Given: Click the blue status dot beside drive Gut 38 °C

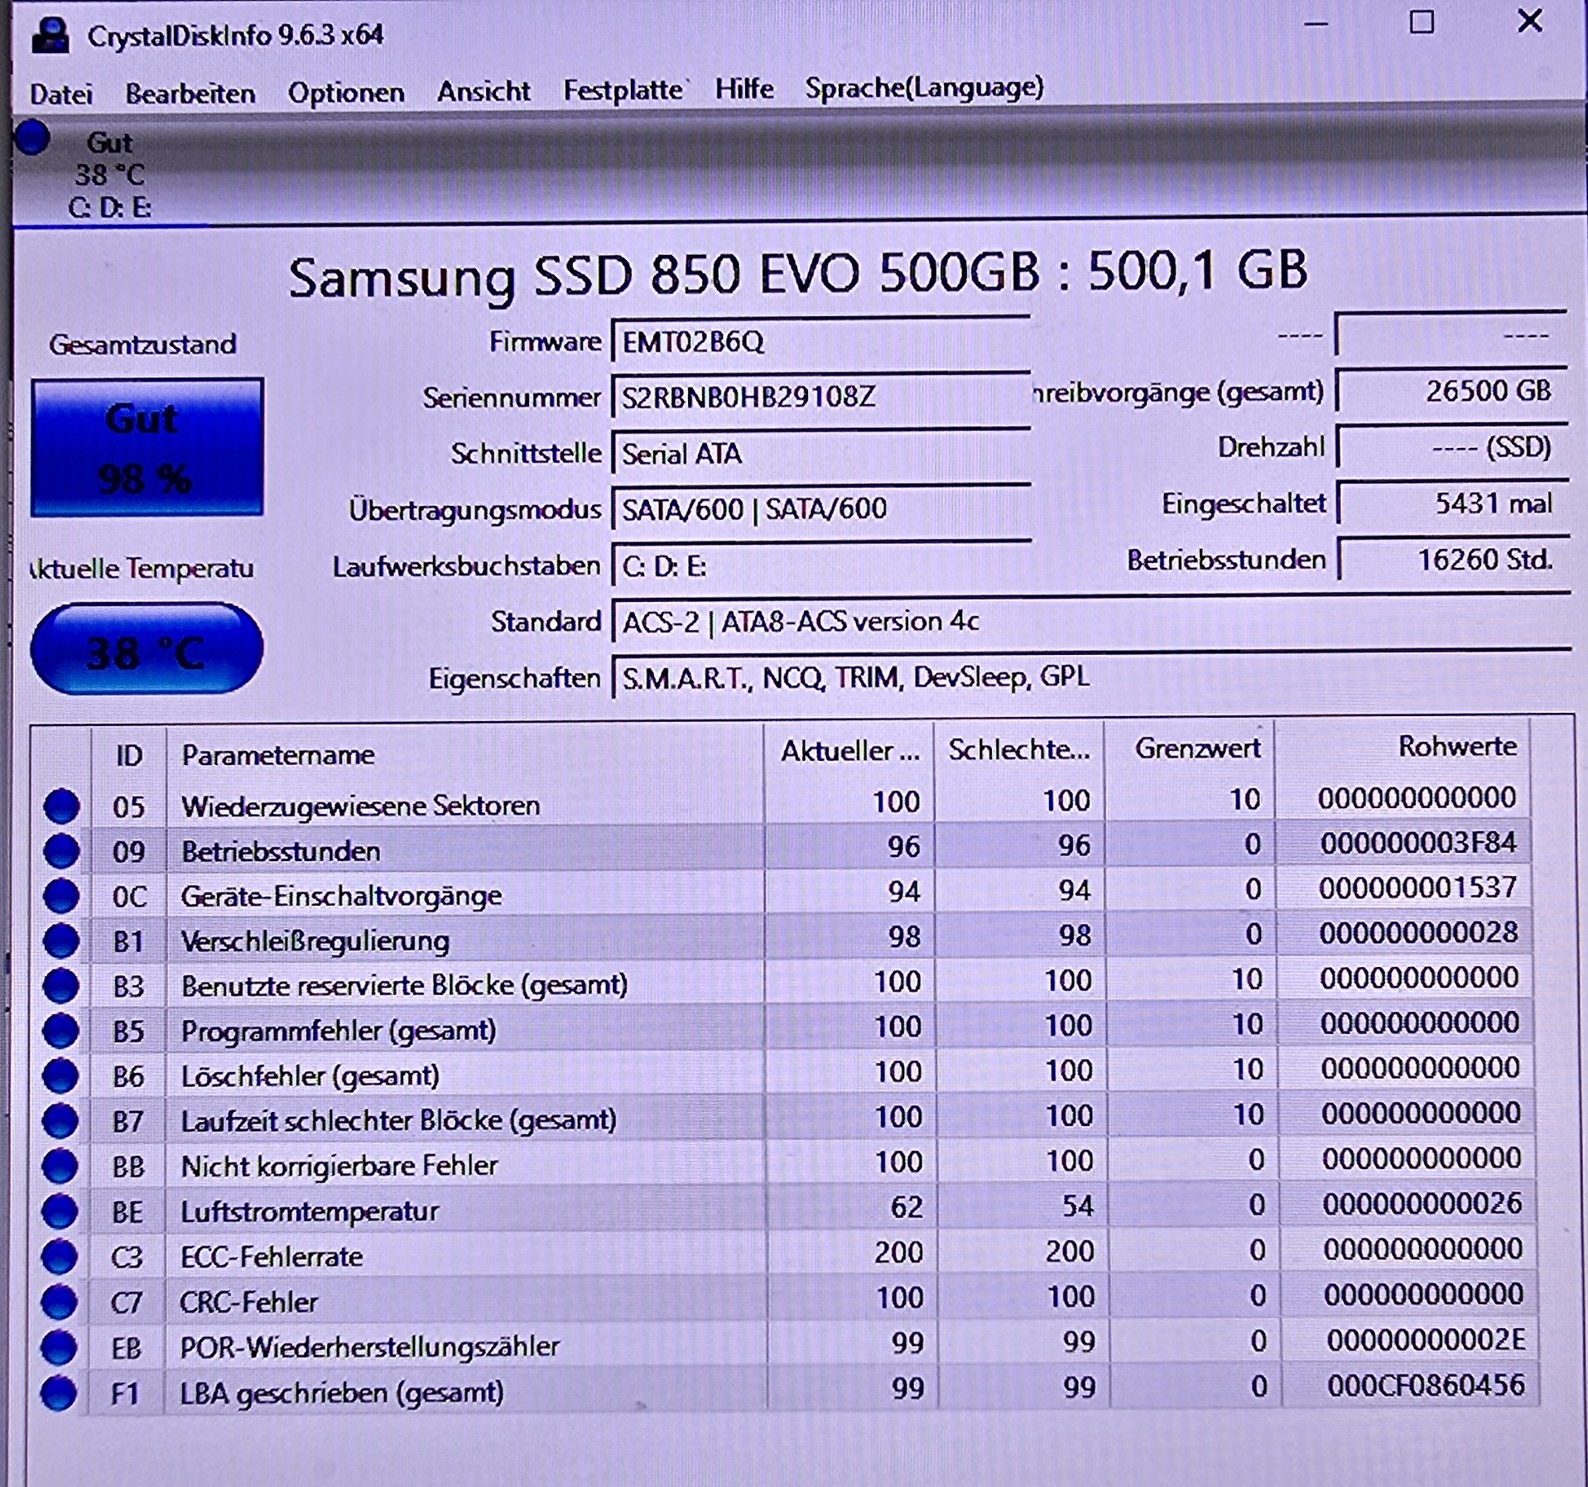Looking at the screenshot, I should tap(32, 137).
